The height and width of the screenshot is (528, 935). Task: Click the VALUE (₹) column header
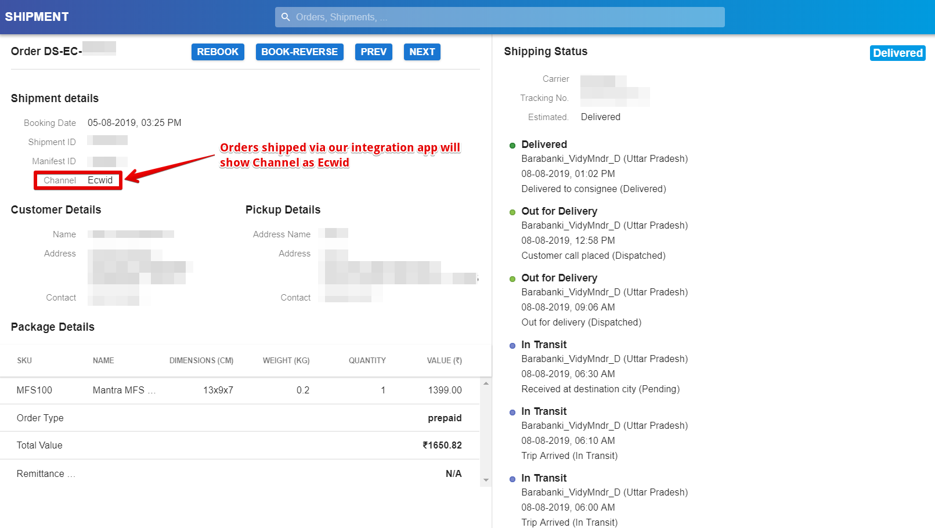pos(444,361)
